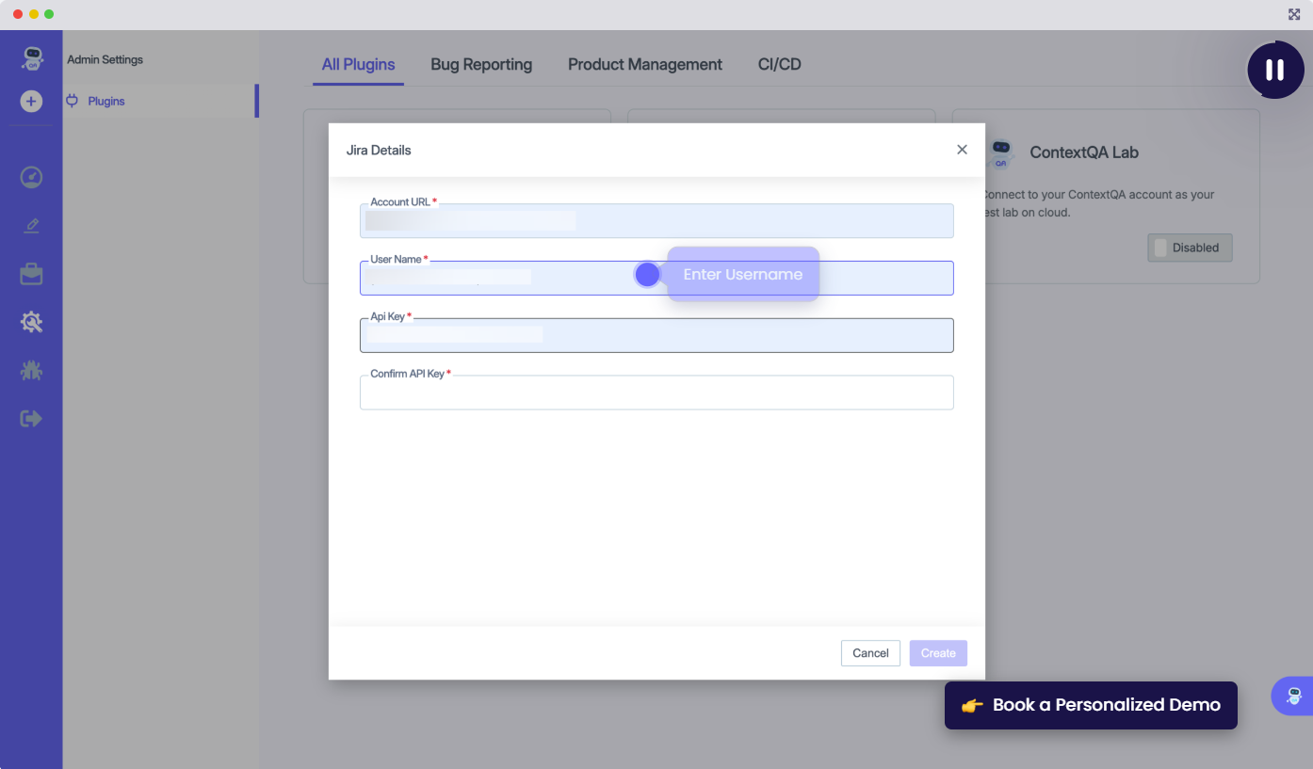Screen dimensions: 1313x769
Task: Select the settings gear icon in sidebar
Action: pos(31,323)
